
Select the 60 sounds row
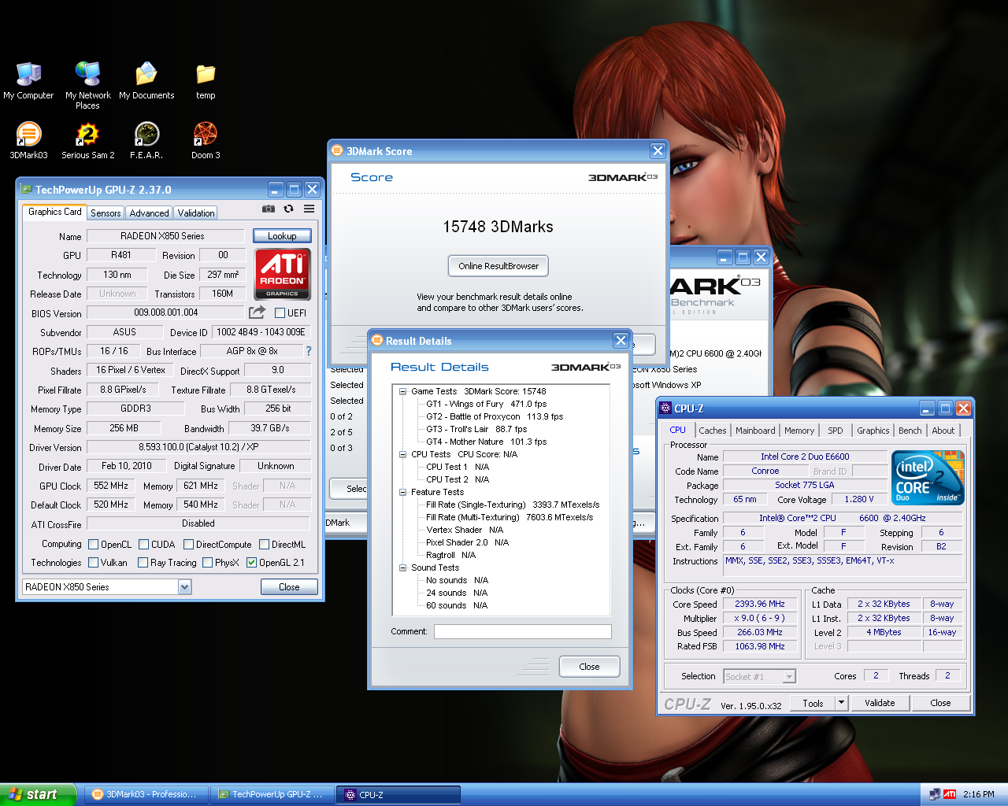coord(457,605)
